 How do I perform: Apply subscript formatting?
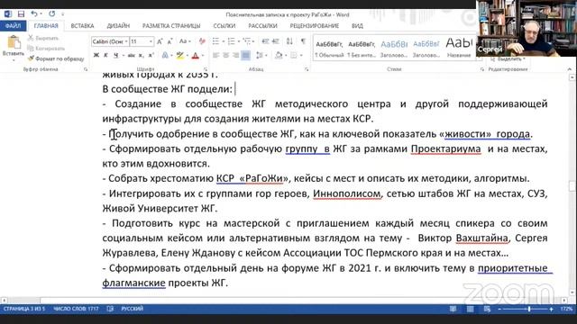tap(141, 56)
